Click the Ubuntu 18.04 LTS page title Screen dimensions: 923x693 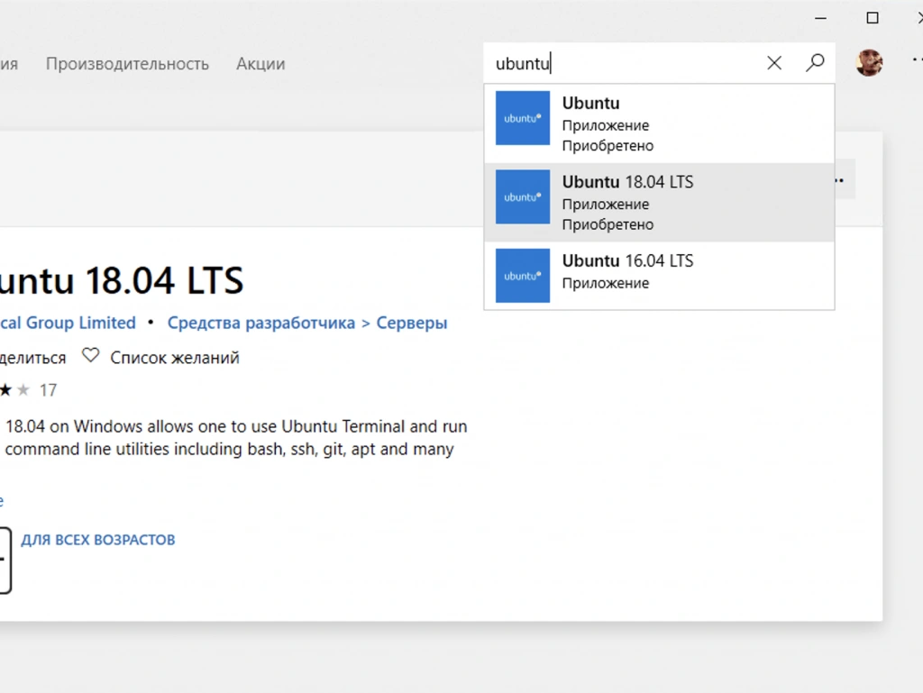coord(122,280)
